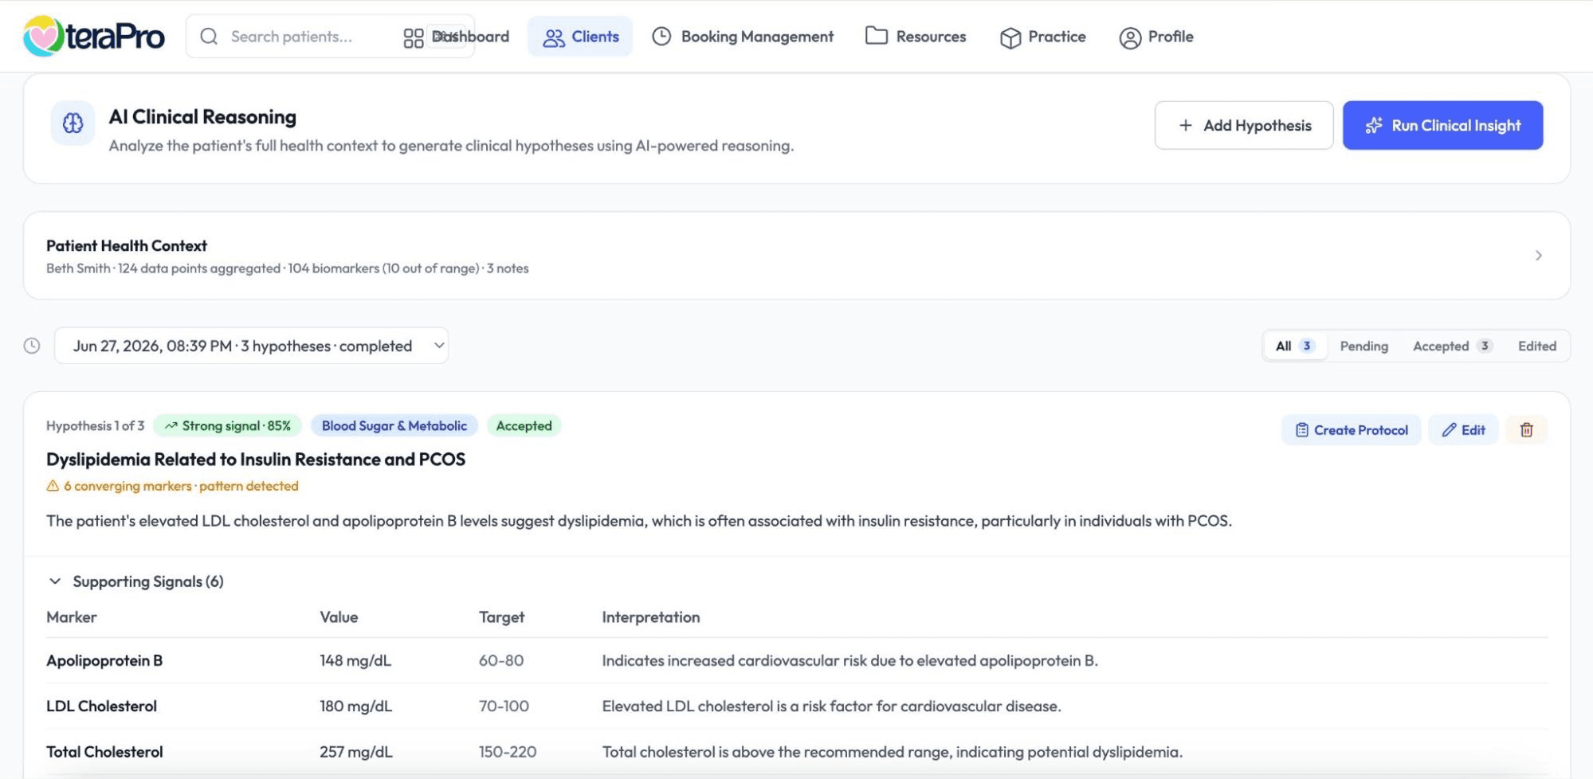Click the Blood Sugar & Metabolic tag
This screenshot has width=1593, height=779.
point(394,426)
